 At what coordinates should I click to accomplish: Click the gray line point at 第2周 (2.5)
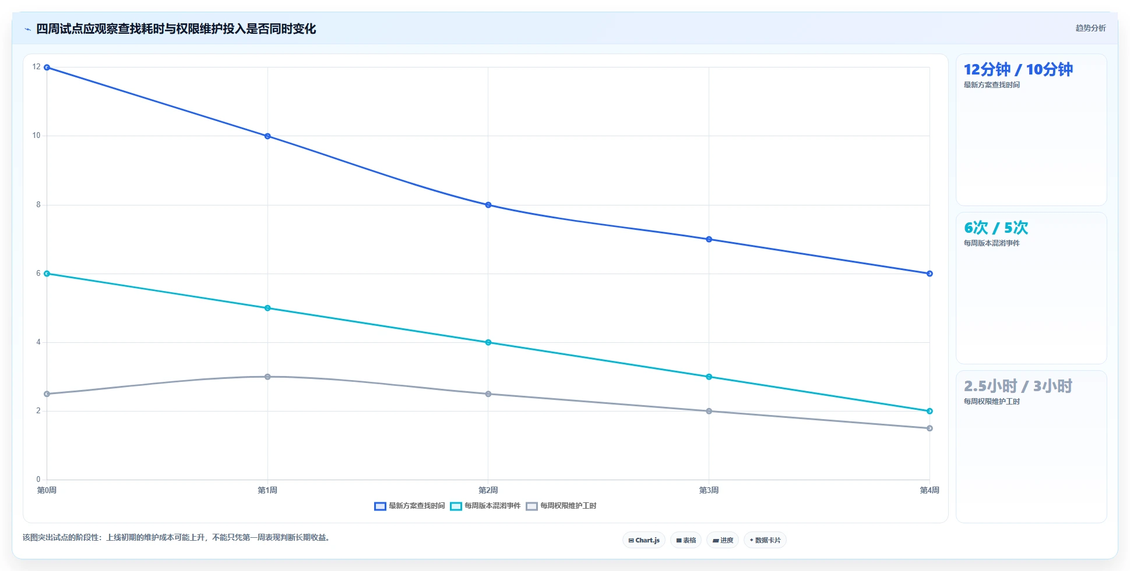tap(488, 394)
